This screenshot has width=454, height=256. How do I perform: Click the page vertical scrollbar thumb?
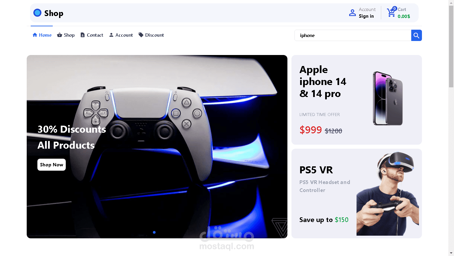tap(451, 46)
